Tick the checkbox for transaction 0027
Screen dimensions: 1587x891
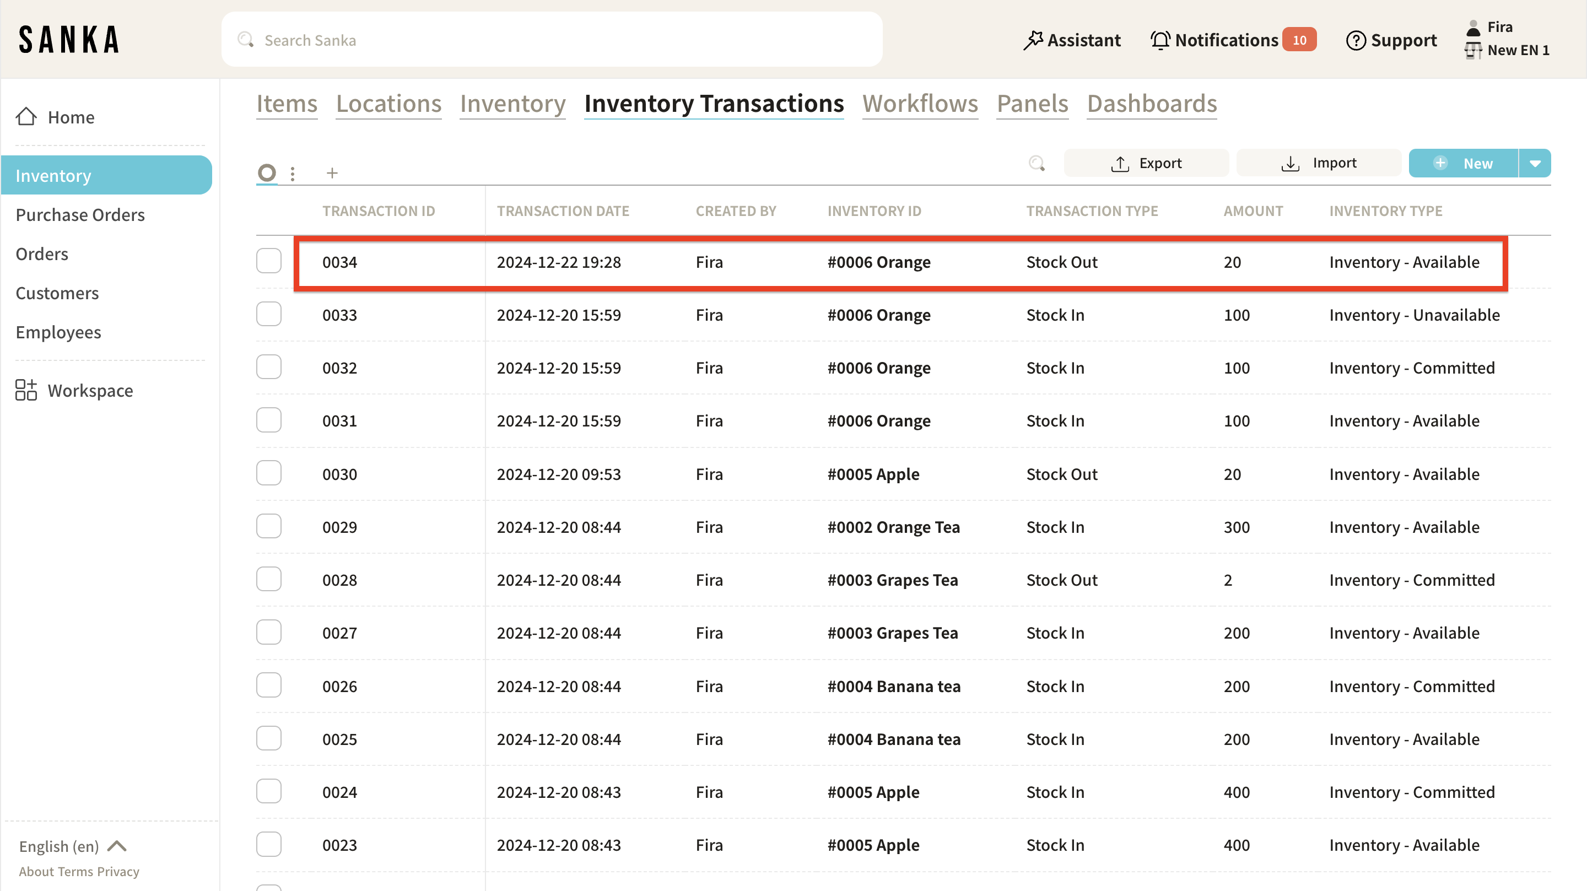point(268,632)
